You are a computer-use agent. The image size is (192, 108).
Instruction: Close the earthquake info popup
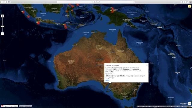click(147, 65)
